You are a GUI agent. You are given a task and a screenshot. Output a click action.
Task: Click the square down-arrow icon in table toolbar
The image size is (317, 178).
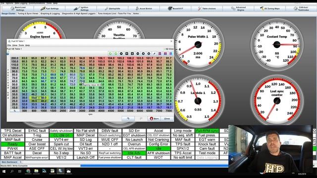[132, 53]
